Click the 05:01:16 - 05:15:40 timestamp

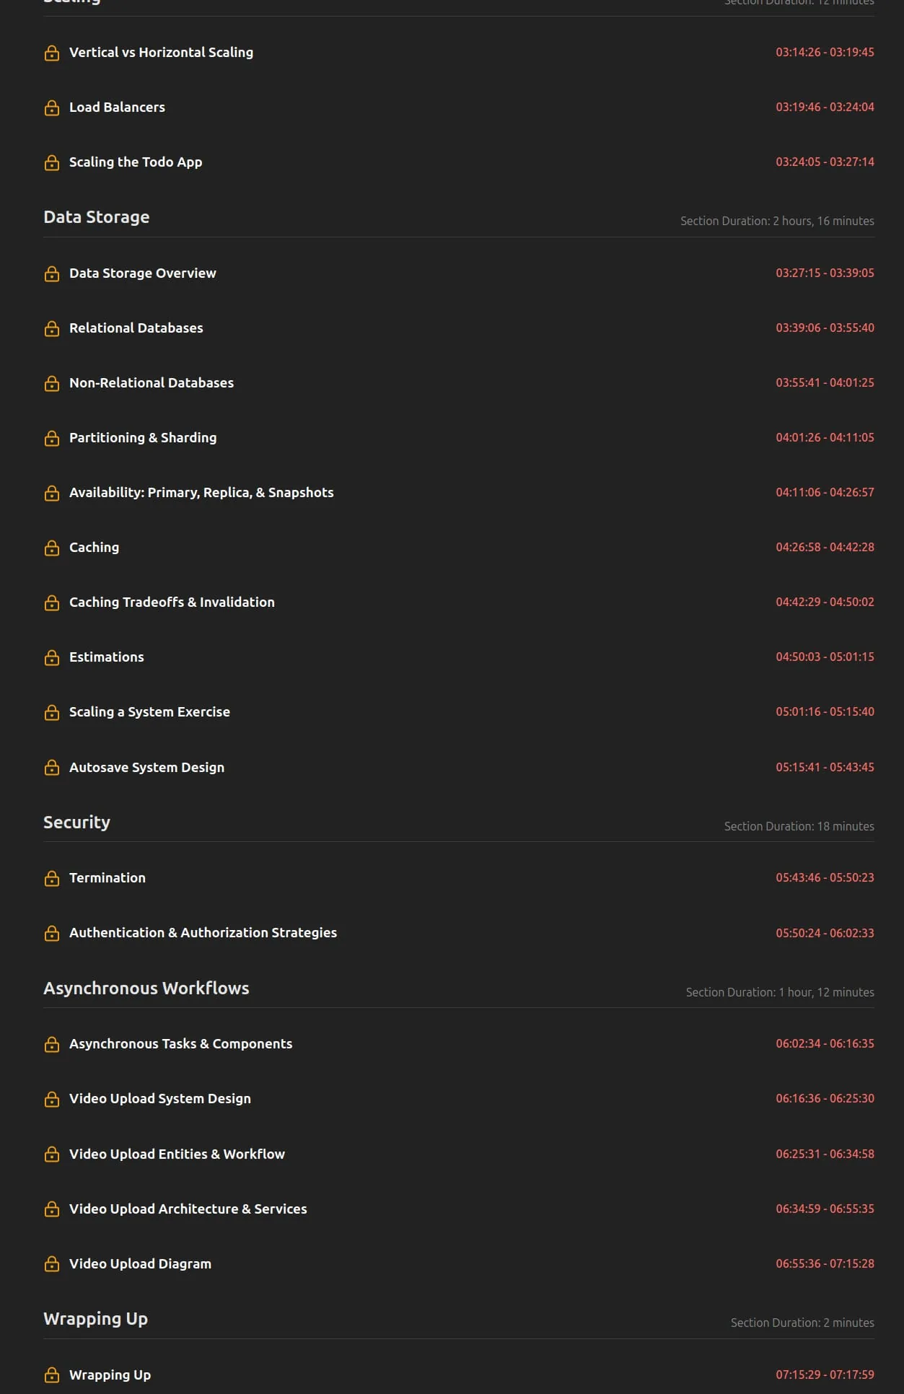[x=825, y=712]
